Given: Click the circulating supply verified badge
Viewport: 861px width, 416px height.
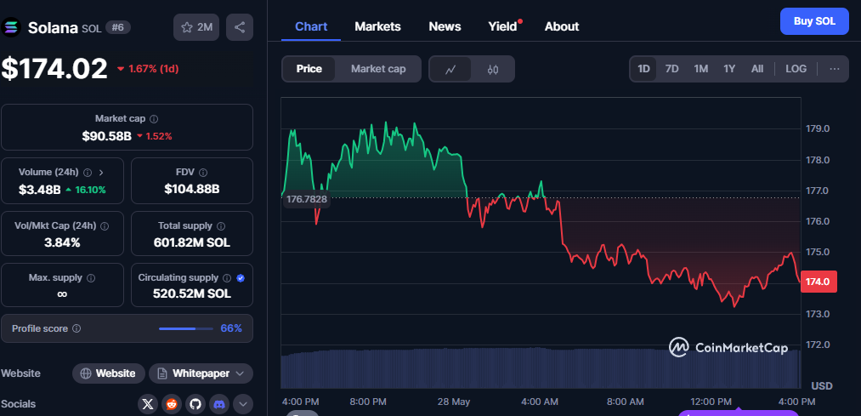Looking at the screenshot, I should pyautogui.click(x=241, y=278).
